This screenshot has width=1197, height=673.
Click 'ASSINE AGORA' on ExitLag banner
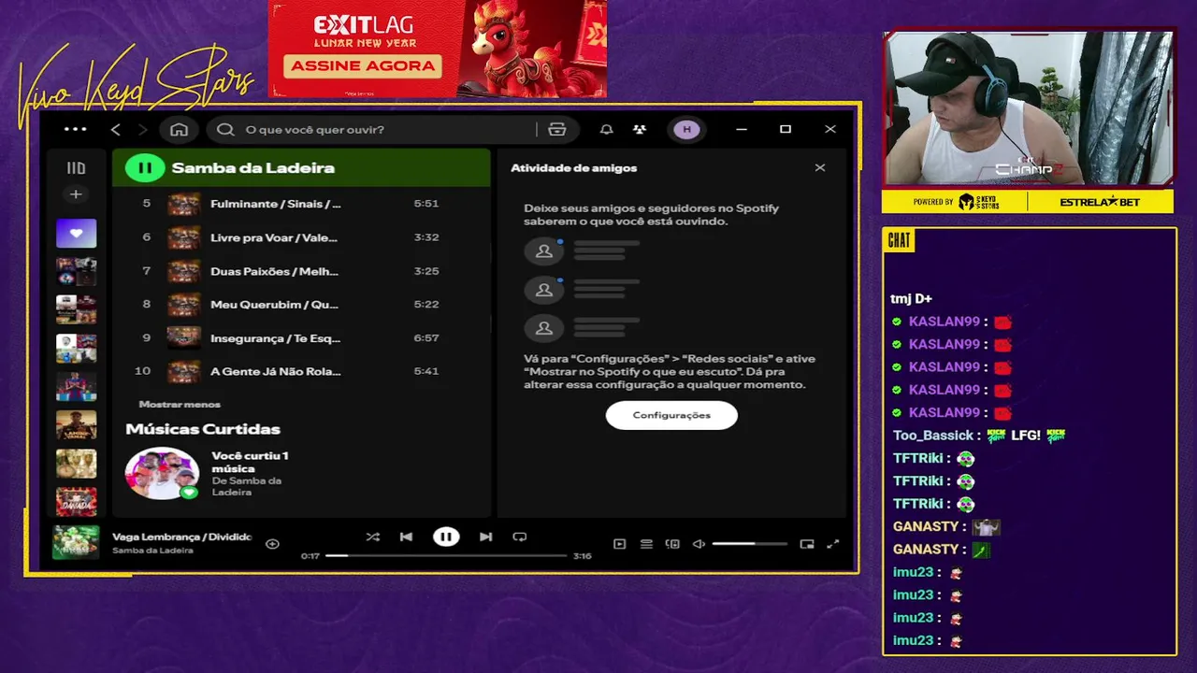pyautogui.click(x=363, y=66)
